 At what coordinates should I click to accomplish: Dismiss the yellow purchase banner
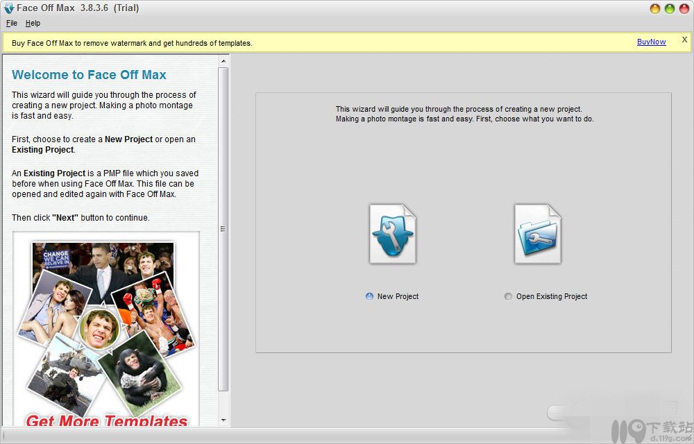click(x=684, y=40)
